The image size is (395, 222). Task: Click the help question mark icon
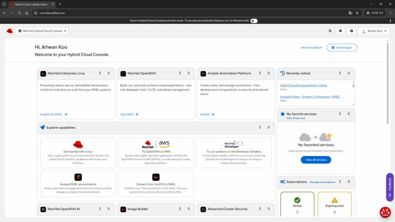click(351, 31)
